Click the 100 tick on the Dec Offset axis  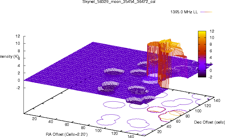pyautogui.click(x=198, y=111)
